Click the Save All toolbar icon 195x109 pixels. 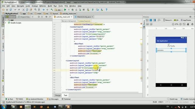[7, 10]
